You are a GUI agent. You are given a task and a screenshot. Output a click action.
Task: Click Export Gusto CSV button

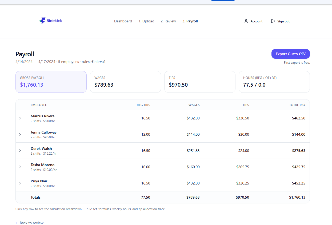[x=291, y=54]
